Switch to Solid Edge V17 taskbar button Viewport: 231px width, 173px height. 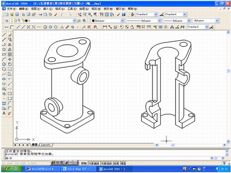click(77, 169)
